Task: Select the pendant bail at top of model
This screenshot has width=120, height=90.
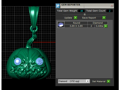Action: (x=34, y=17)
